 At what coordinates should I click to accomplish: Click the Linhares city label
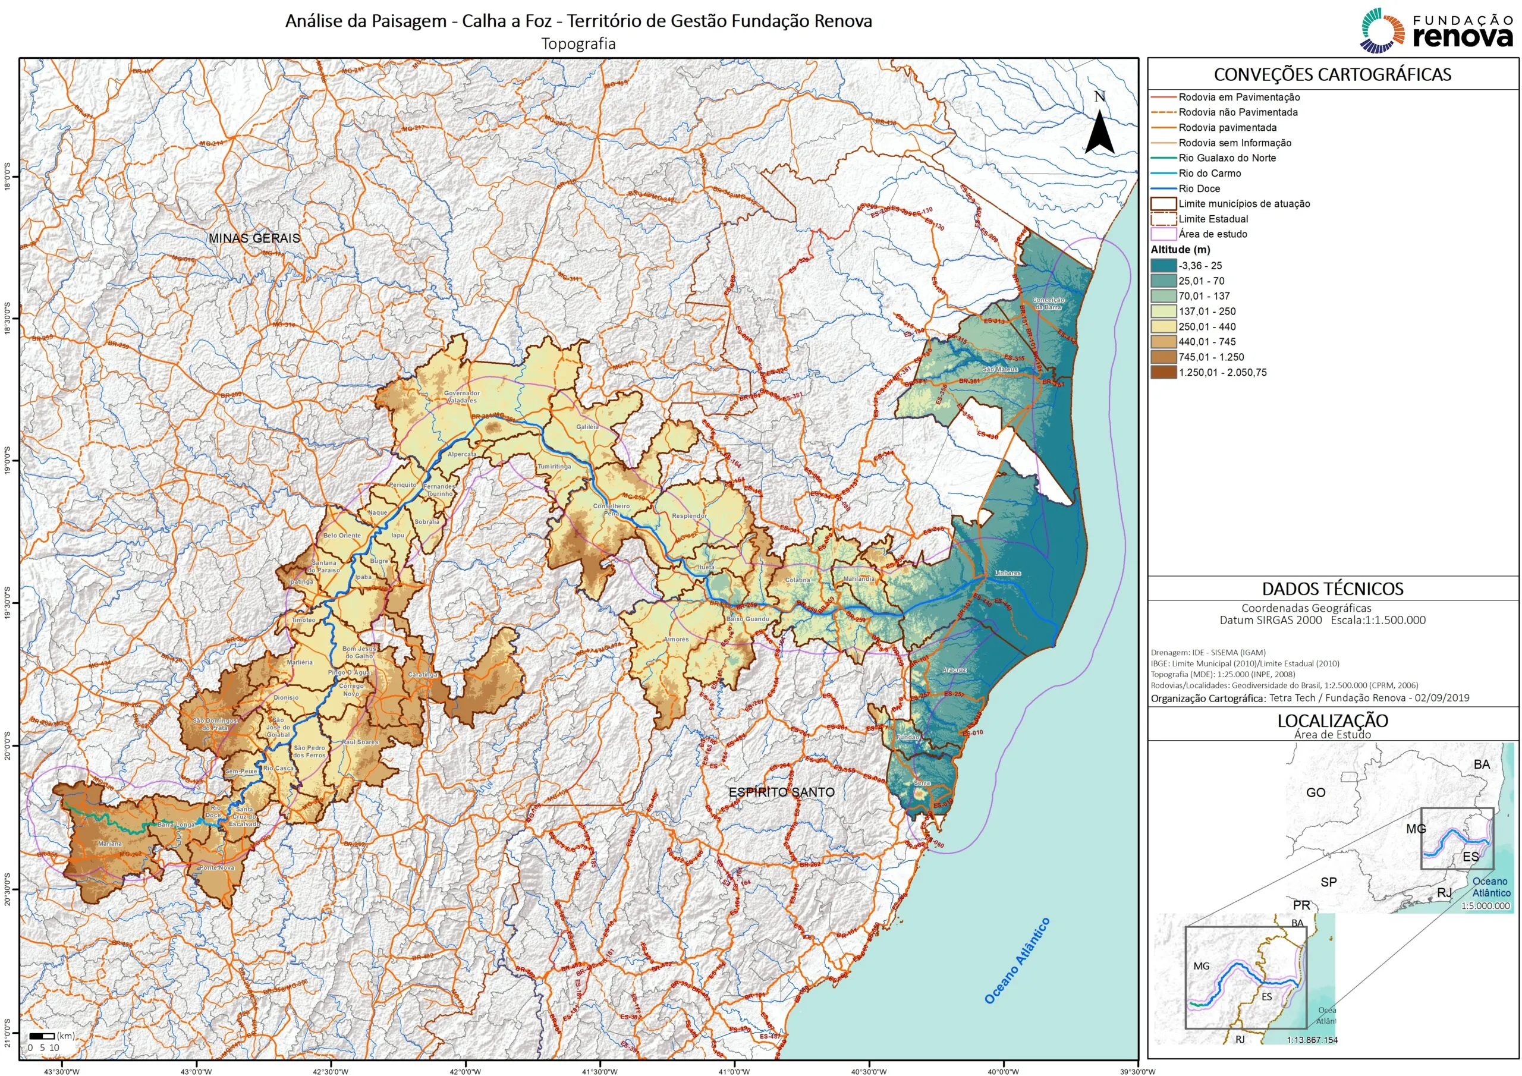(1007, 573)
